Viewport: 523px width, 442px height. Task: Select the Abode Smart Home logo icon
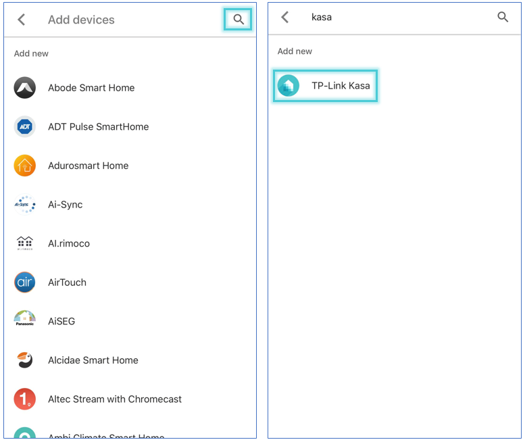tap(25, 88)
